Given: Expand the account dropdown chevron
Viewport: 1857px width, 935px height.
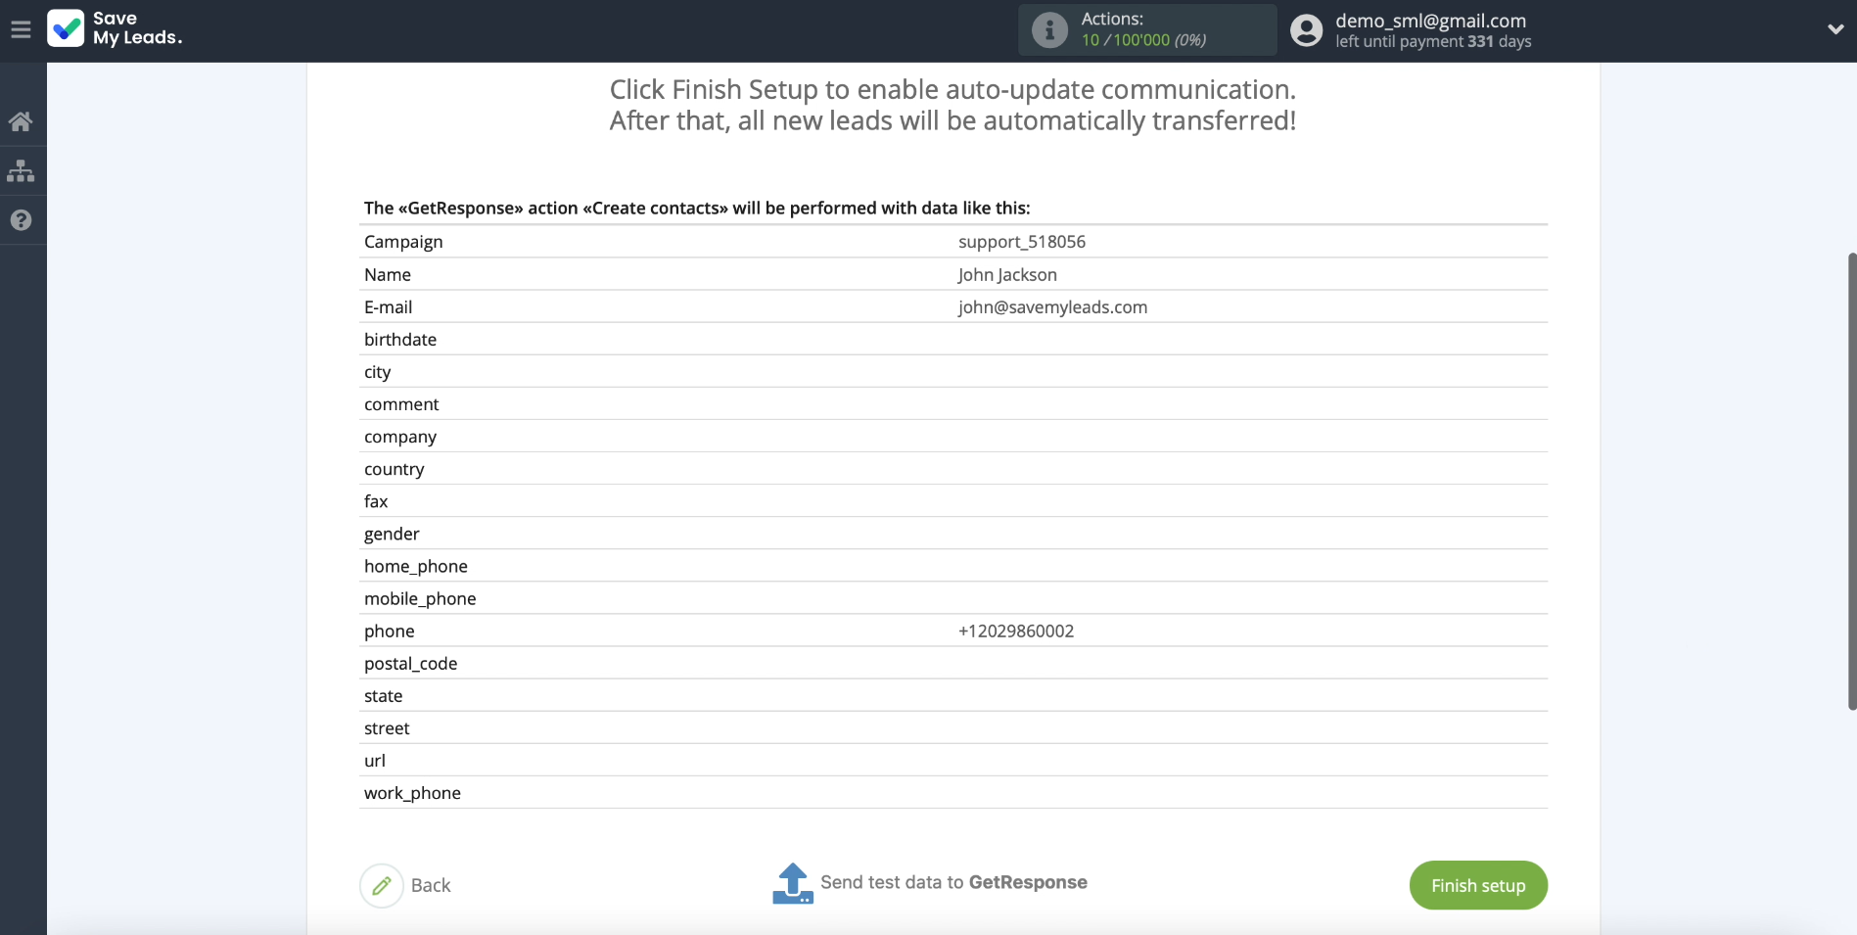Looking at the screenshot, I should (1835, 29).
